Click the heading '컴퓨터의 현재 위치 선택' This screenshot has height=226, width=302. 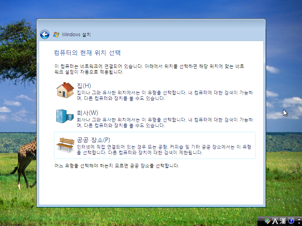(x=87, y=53)
